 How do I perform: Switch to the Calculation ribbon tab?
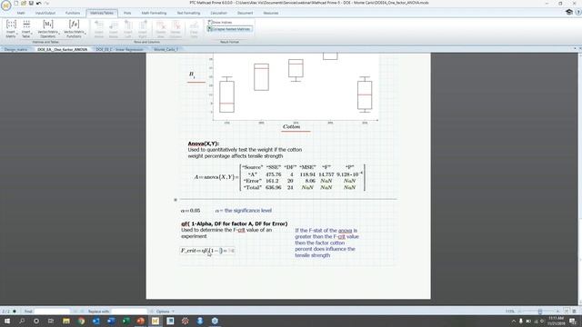pyautogui.click(x=218, y=13)
